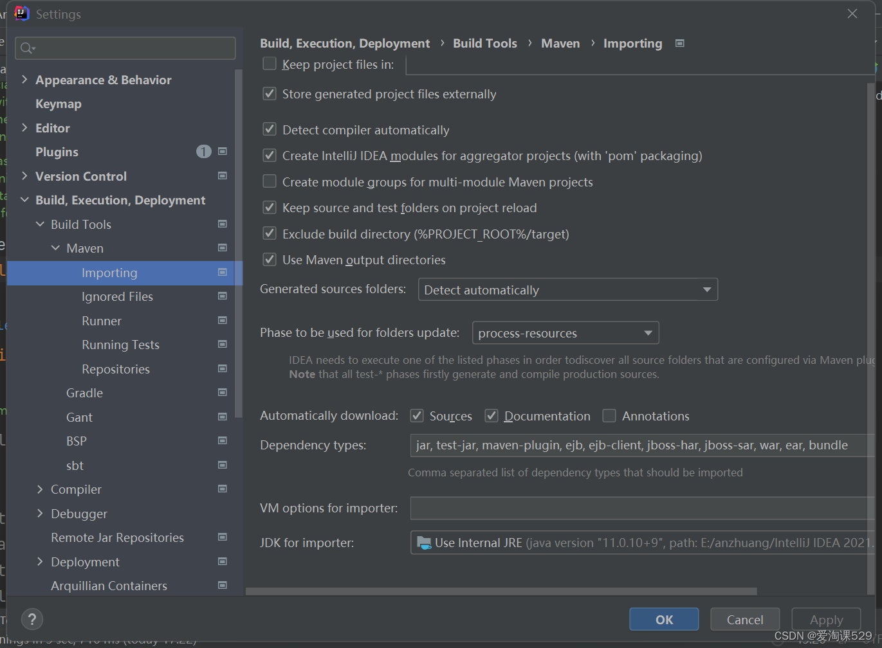The width and height of the screenshot is (882, 648).
Task: Go to Build, Execution, Deployment breadcrumb
Action: click(x=345, y=43)
